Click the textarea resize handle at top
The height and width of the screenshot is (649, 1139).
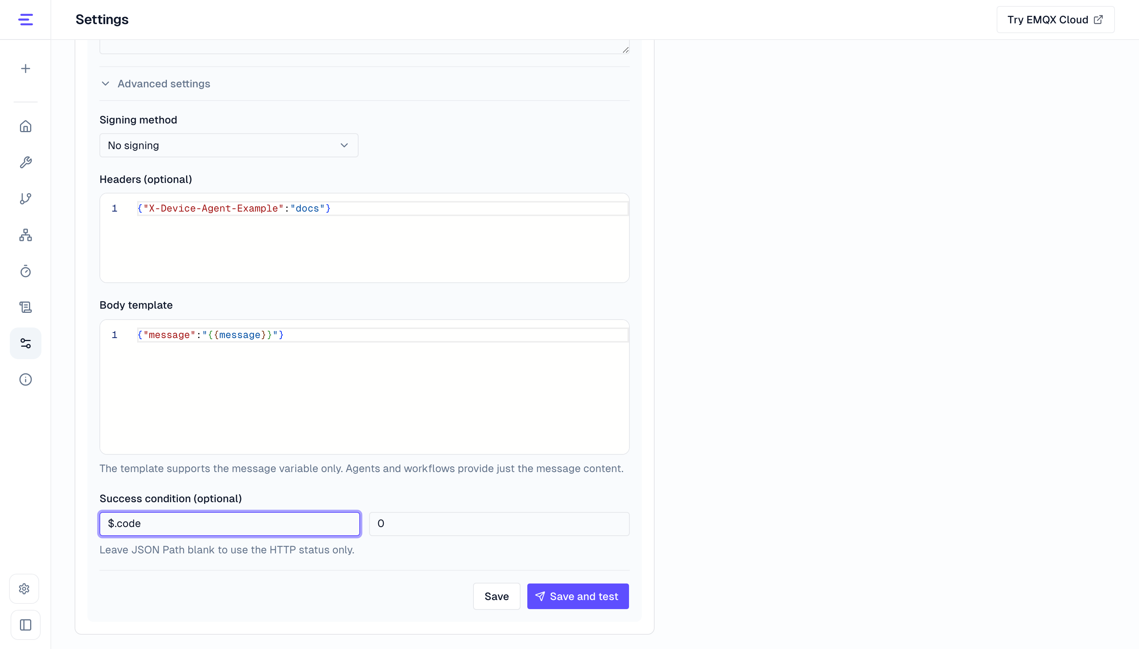tap(626, 50)
